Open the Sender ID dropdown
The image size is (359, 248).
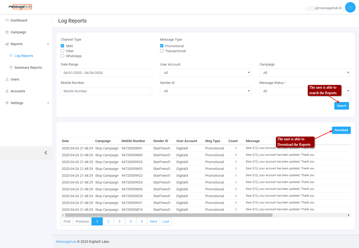coord(206,91)
